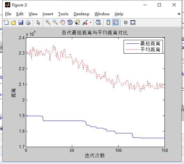The width and height of the screenshot is (184, 164).
Task: Click the Figure 2 window title text
Action: (19, 5)
